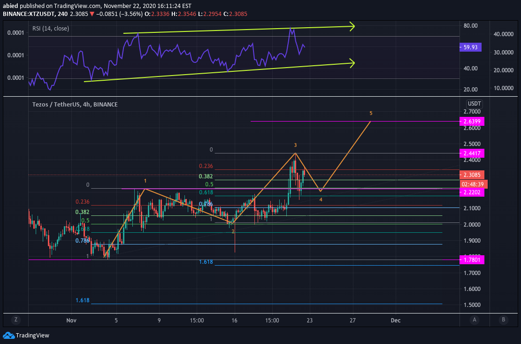The width and height of the screenshot is (521, 344).
Task: Click the Z timezone button
Action: coord(15,320)
